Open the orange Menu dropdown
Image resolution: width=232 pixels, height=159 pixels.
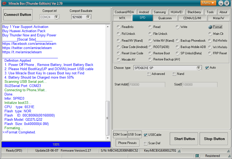pos(208,3)
